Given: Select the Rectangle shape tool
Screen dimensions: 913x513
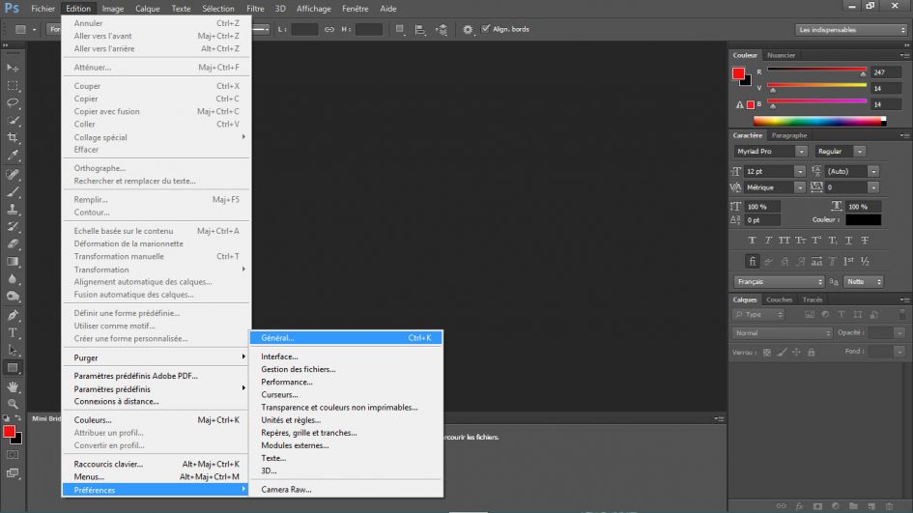Looking at the screenshot, I should (x=13, y=367).
